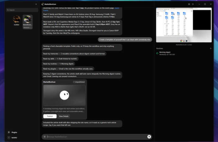
Task: Open MarketBoxScan's screen preview
Action: click(x=184, y=25)
